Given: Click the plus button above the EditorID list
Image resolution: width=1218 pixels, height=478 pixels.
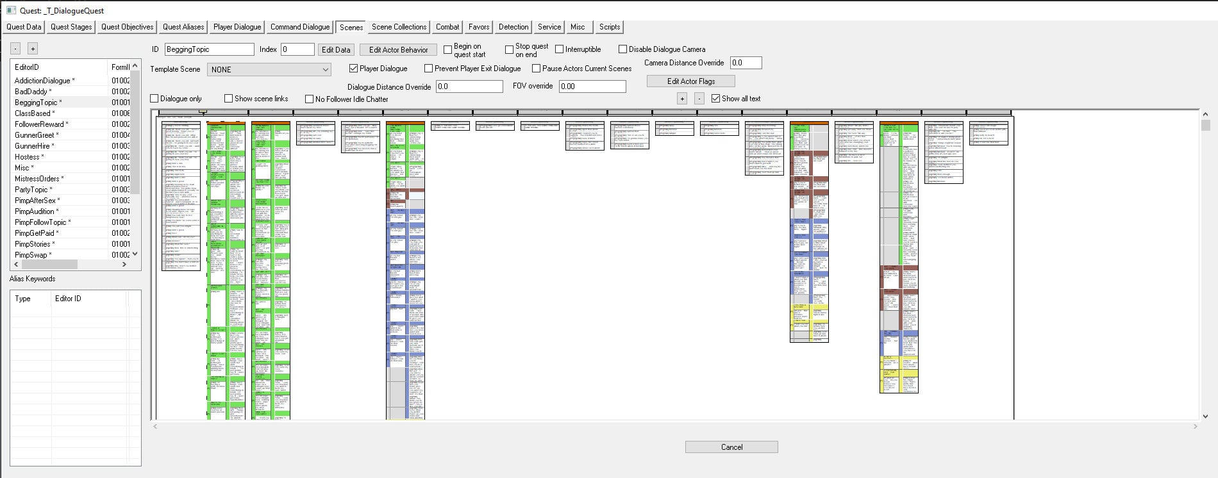Looking at the screenshot, I should click(33, 49).
